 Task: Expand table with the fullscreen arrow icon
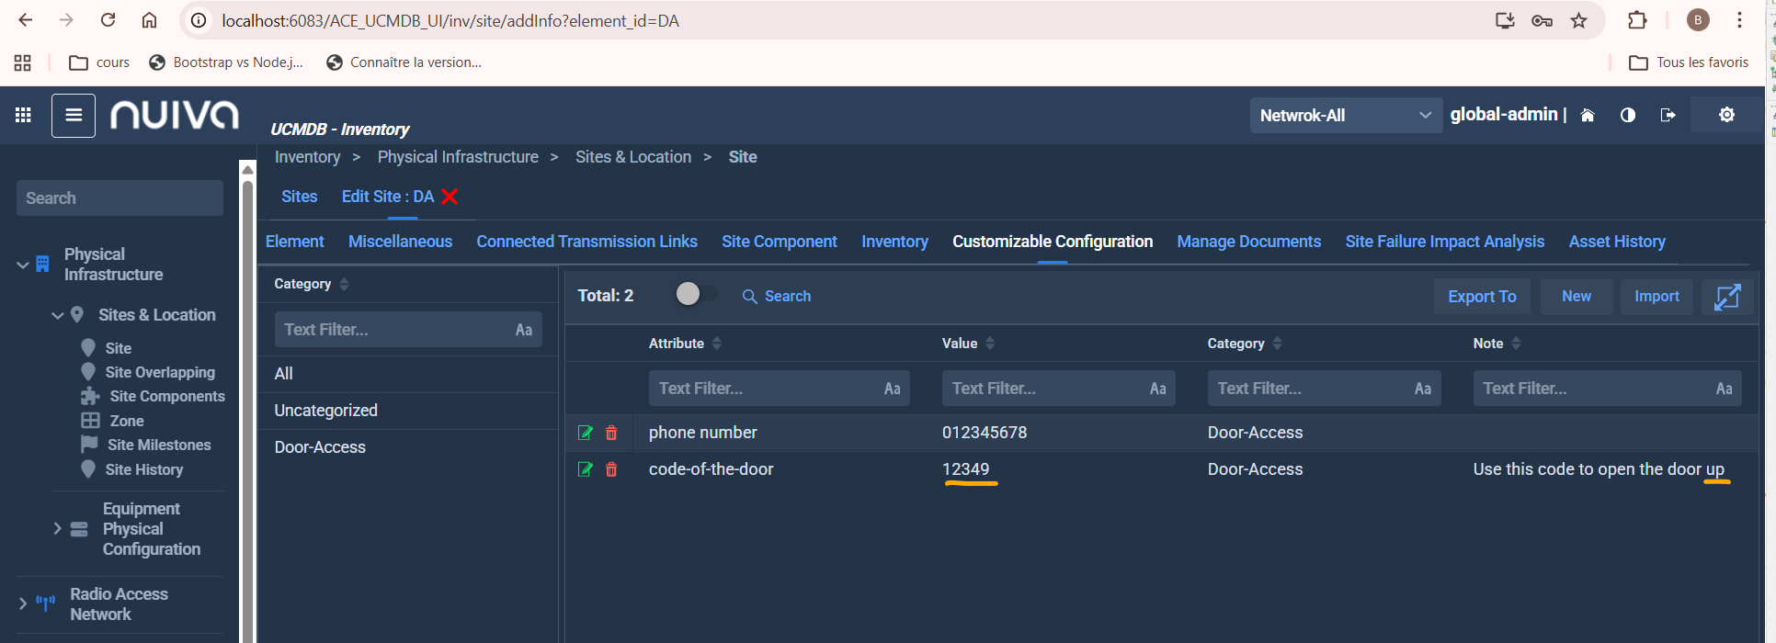tap(1727, 297)
